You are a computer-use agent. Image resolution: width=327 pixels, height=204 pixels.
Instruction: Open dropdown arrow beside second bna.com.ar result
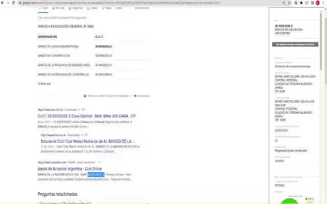coord(81,135)
